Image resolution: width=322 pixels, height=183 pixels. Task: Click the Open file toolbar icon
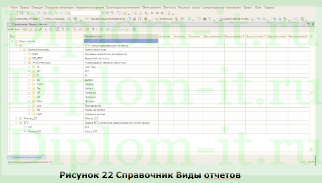point(17,13)
